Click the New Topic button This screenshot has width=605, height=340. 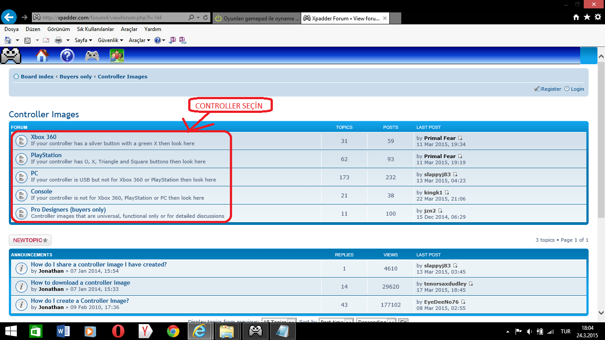(30, 240)
